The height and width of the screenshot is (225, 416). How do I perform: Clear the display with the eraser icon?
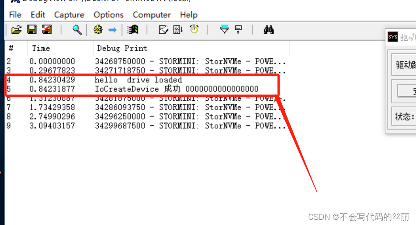[x=163, y=29]
